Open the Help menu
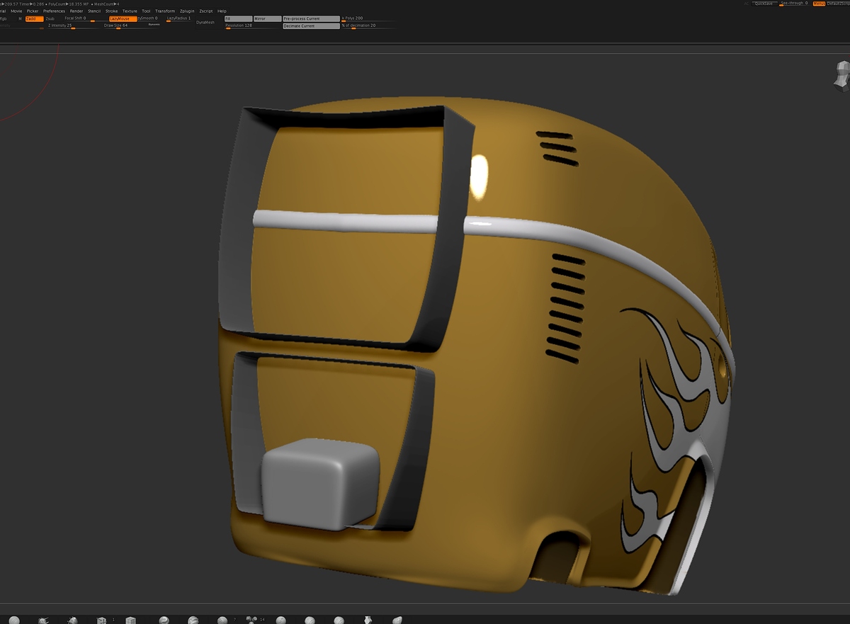 pos(222,11)
